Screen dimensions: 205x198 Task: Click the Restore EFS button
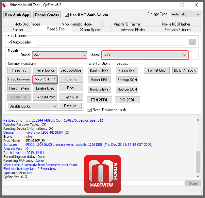pos(99,90)
